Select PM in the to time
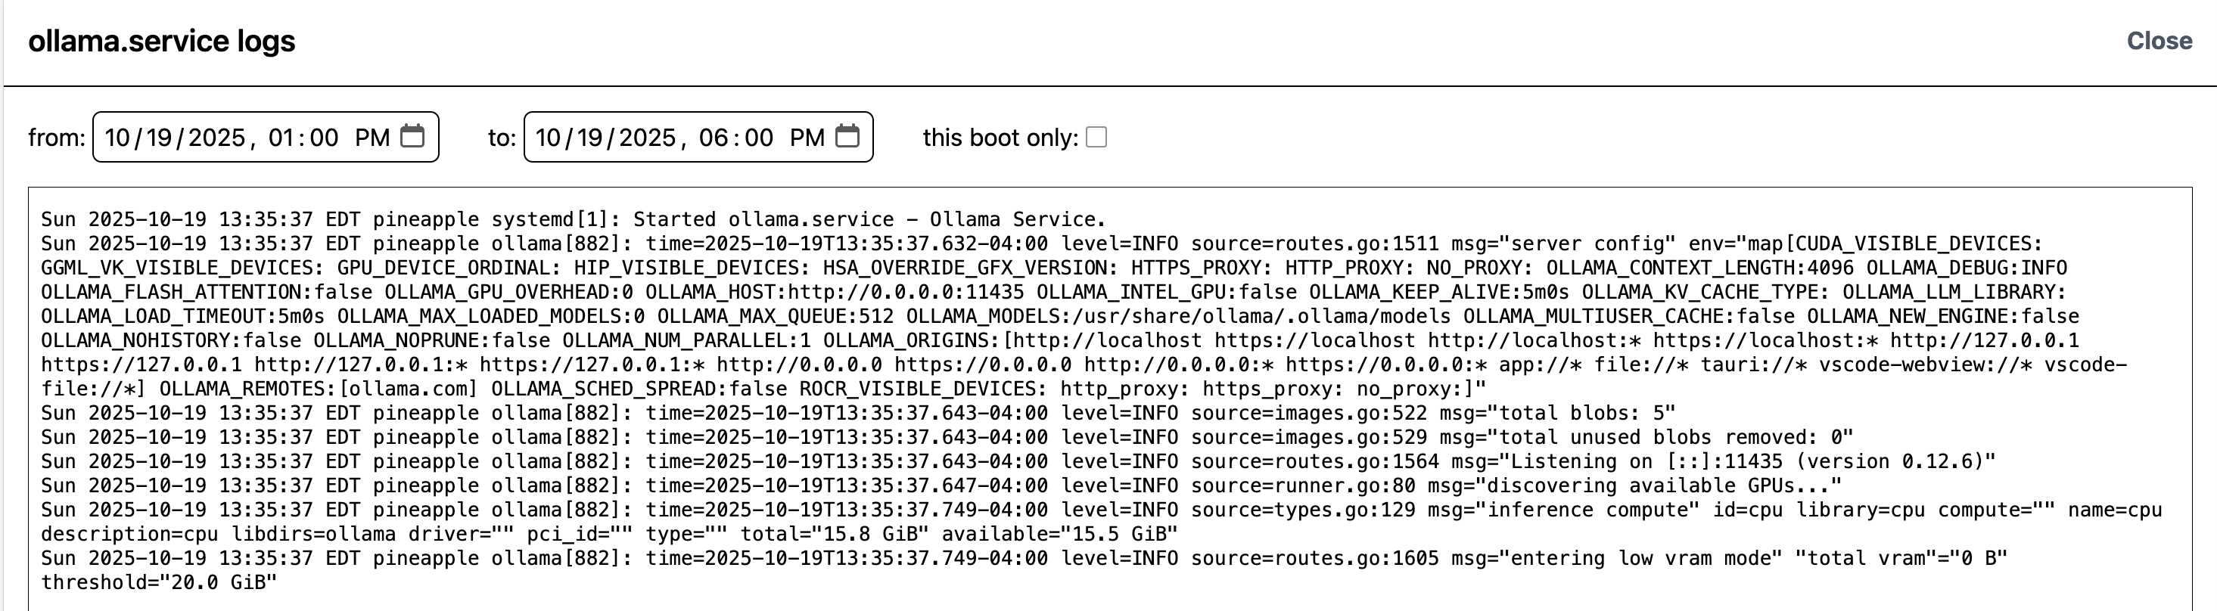2217x611 pixels. coord(807,138)
